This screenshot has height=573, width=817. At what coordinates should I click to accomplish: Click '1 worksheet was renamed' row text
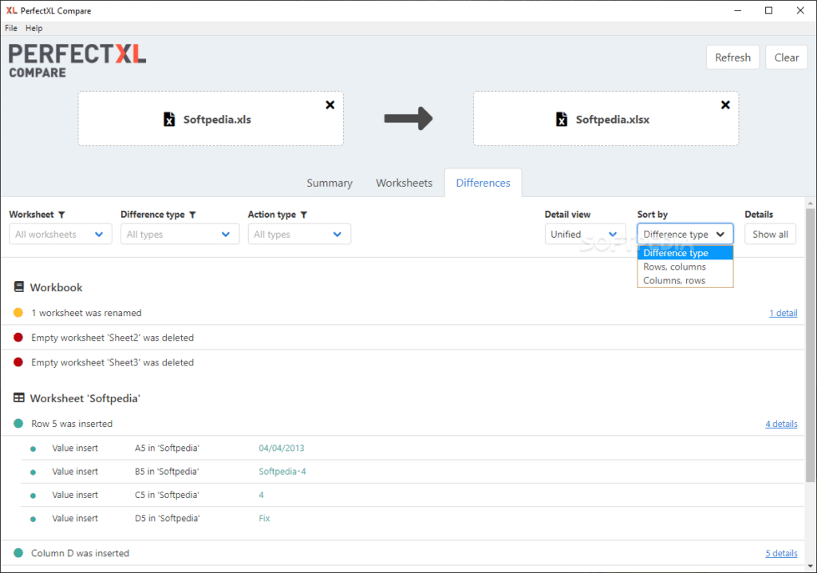click(86, 313)
